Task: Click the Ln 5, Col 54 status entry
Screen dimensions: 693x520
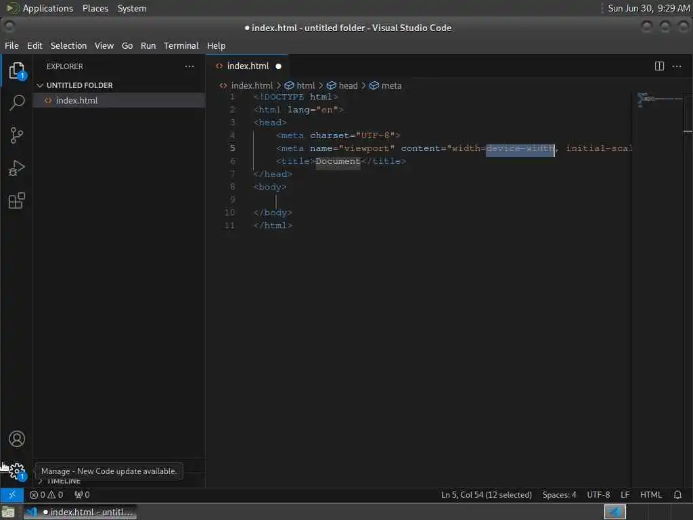Action: coord(486,495)
